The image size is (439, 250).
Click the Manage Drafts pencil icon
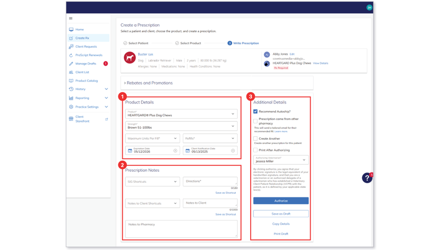tap(71, 64)
